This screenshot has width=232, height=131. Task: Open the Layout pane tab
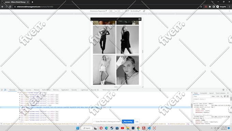coord(212,93)
